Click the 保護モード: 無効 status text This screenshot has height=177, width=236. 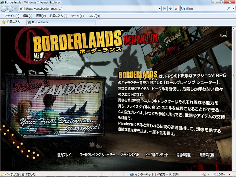point(168,174)
